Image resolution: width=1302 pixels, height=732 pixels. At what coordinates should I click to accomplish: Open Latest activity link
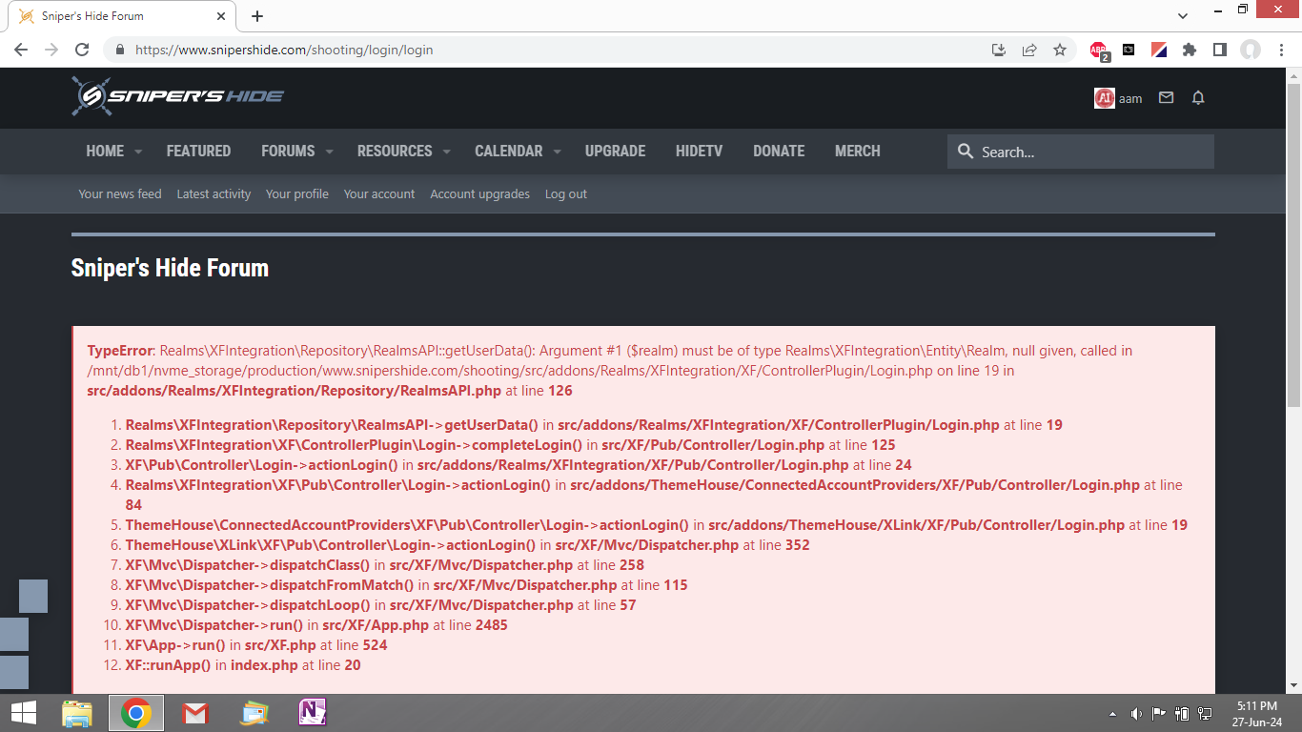pos(214,193)
